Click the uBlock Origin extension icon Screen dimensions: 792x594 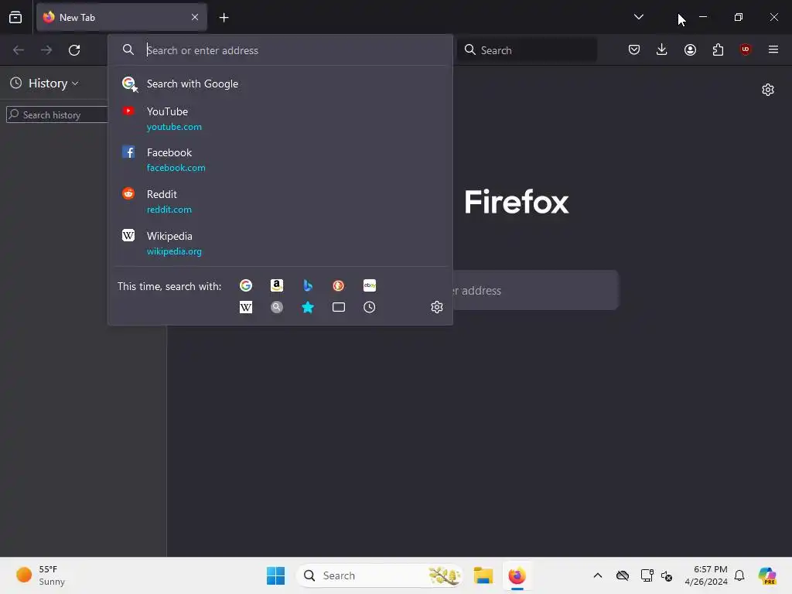tap(745, 49)
